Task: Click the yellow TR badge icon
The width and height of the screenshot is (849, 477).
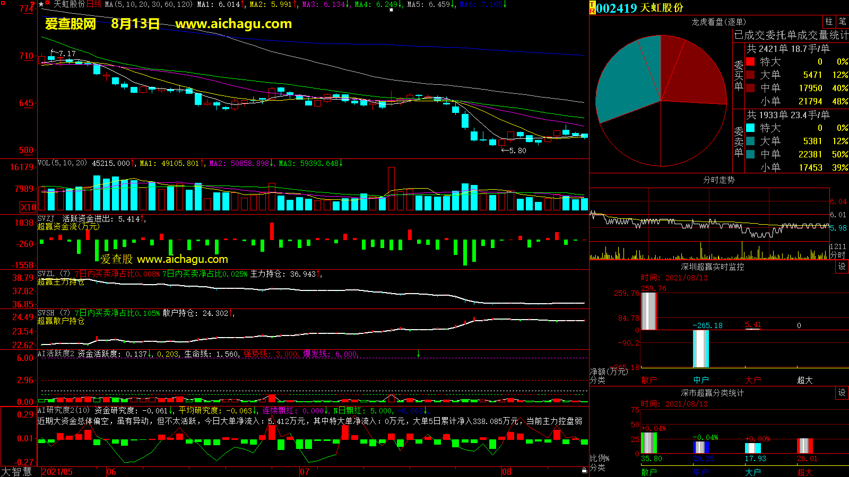Action: pyautogui.click(x=592, y=8)
